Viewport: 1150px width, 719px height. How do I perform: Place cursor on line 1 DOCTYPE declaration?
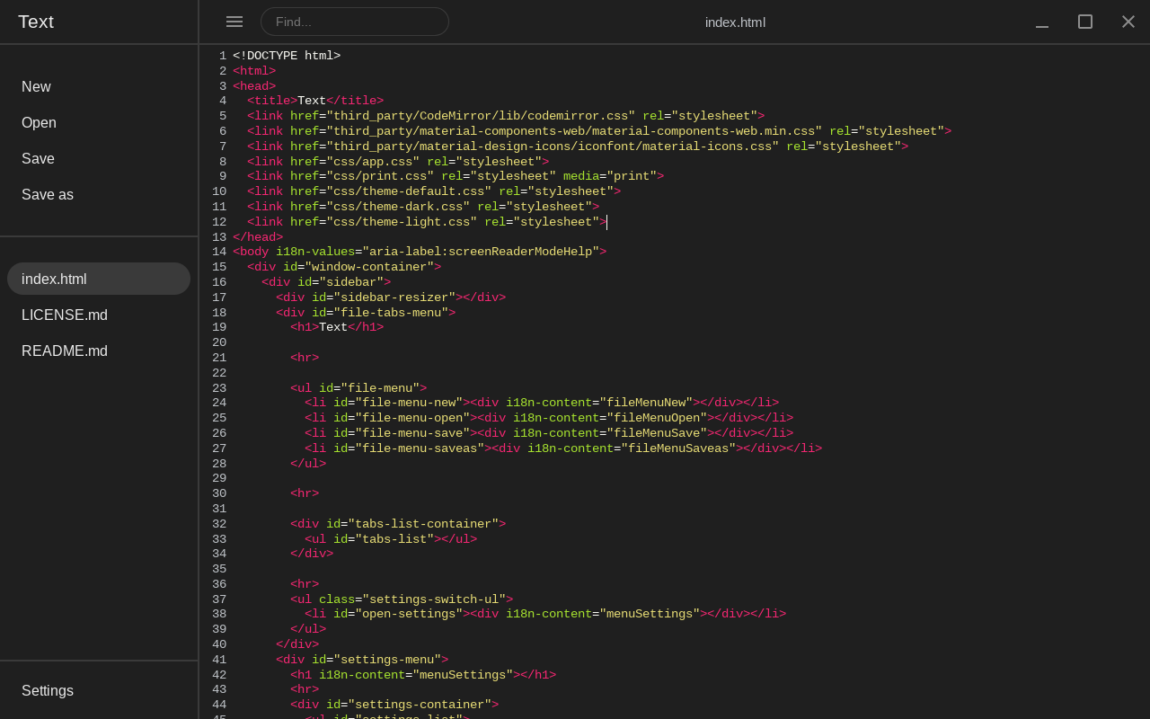(287, 56)
